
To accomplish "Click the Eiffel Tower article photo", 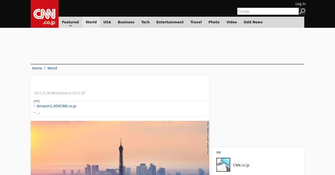I will (x=120, y=148).
